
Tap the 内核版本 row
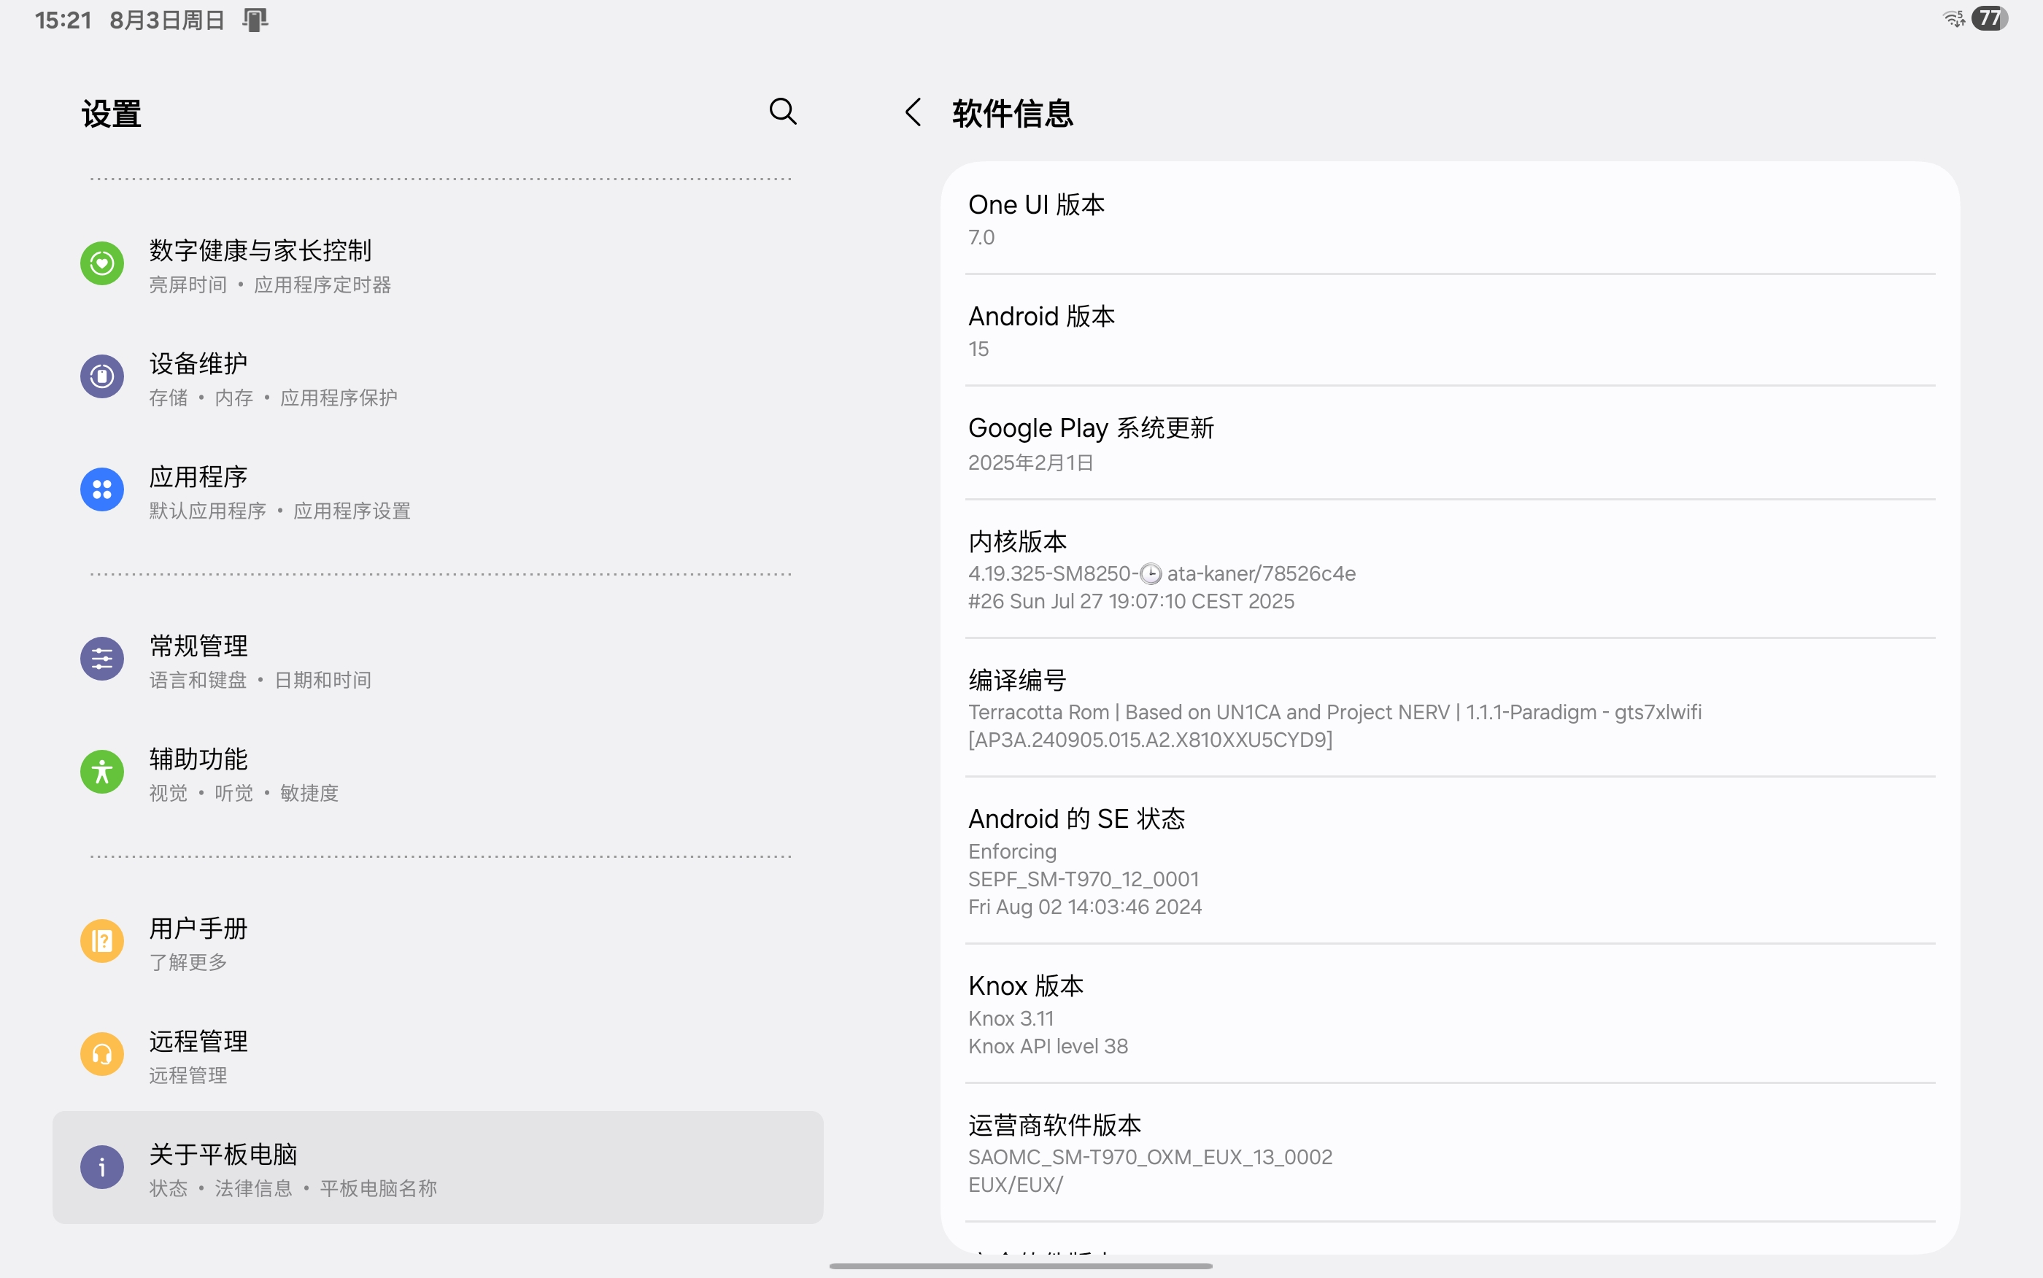1450,569
